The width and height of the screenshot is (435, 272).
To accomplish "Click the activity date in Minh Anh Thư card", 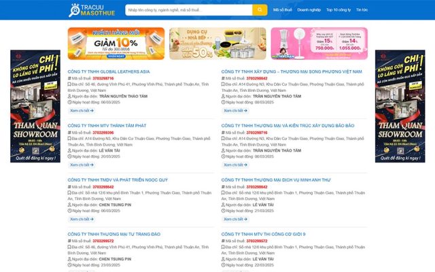I will (264, 211).
